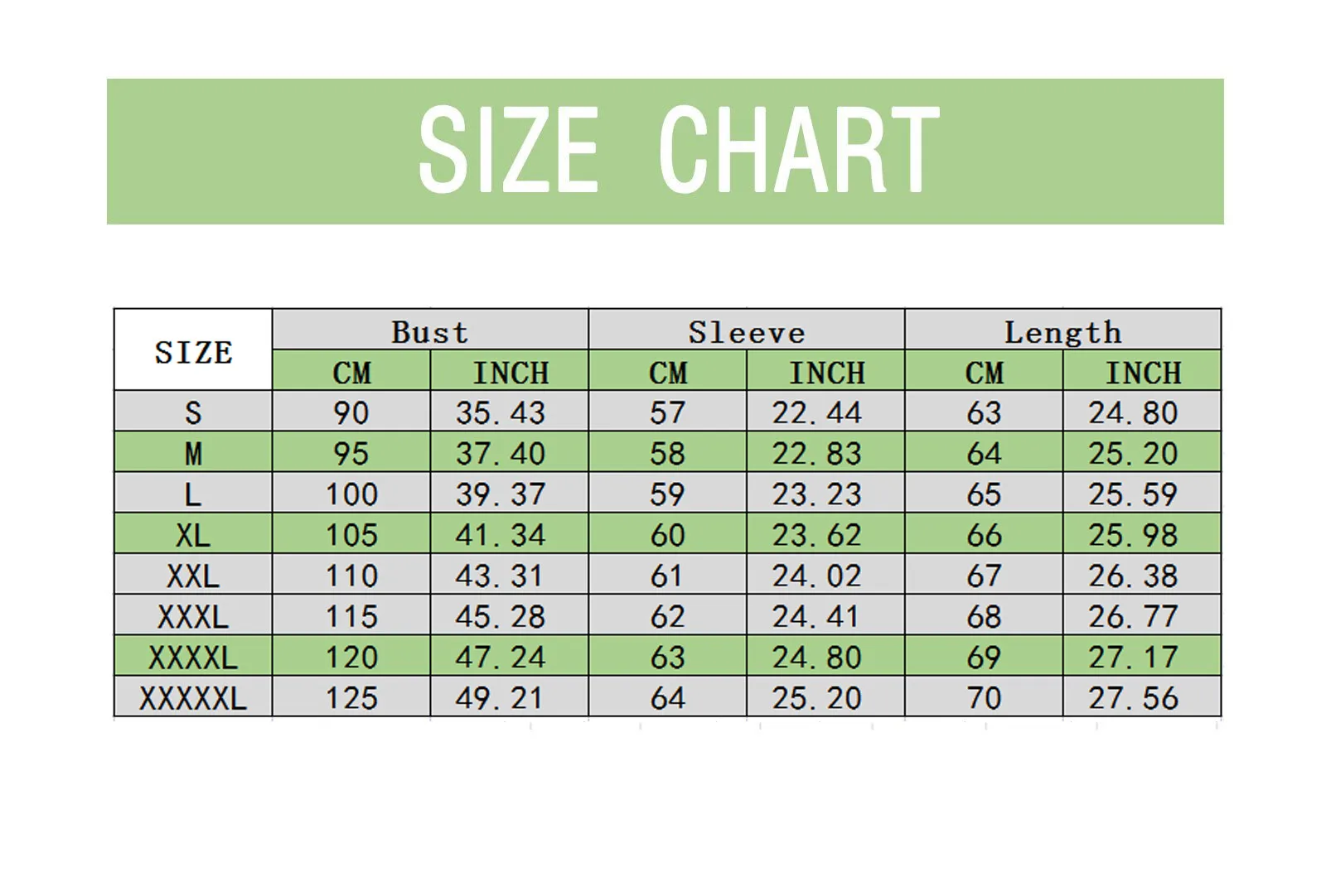Image resolution: width=1326 pixels, height=877 pixels.
Task: Select the S size row label
Action: tap(193, 412)
